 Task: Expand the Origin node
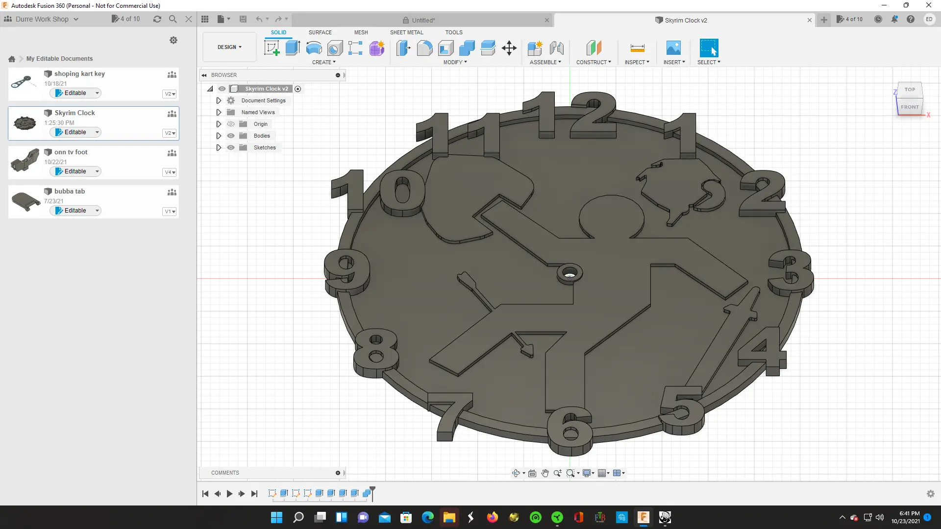(x=219, y=124)
